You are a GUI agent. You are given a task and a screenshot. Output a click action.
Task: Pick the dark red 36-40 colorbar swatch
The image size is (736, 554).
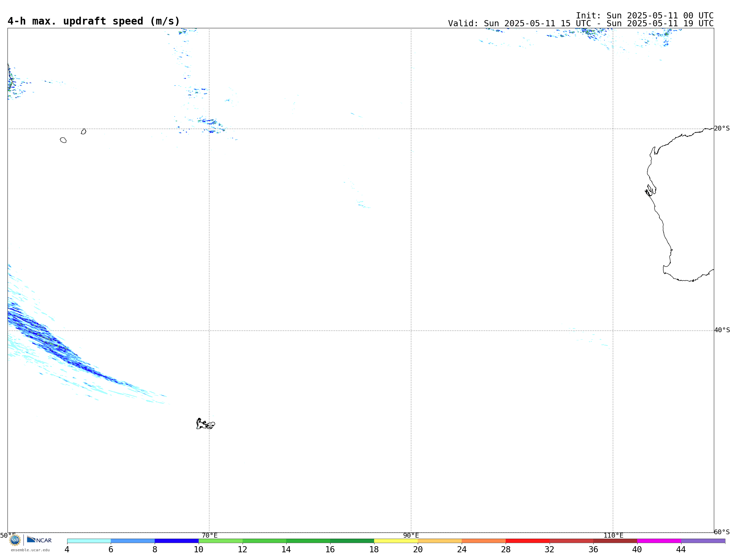pos(615,541)
